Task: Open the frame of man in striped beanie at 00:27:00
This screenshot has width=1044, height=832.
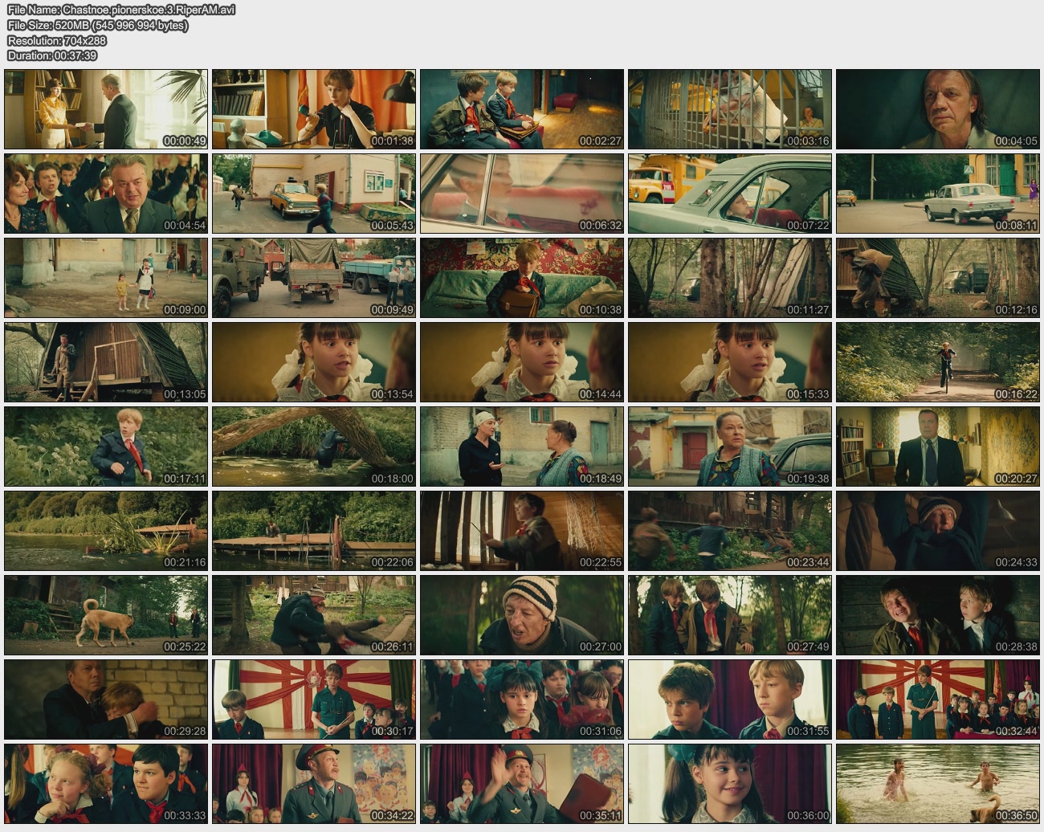Action: 521,615
